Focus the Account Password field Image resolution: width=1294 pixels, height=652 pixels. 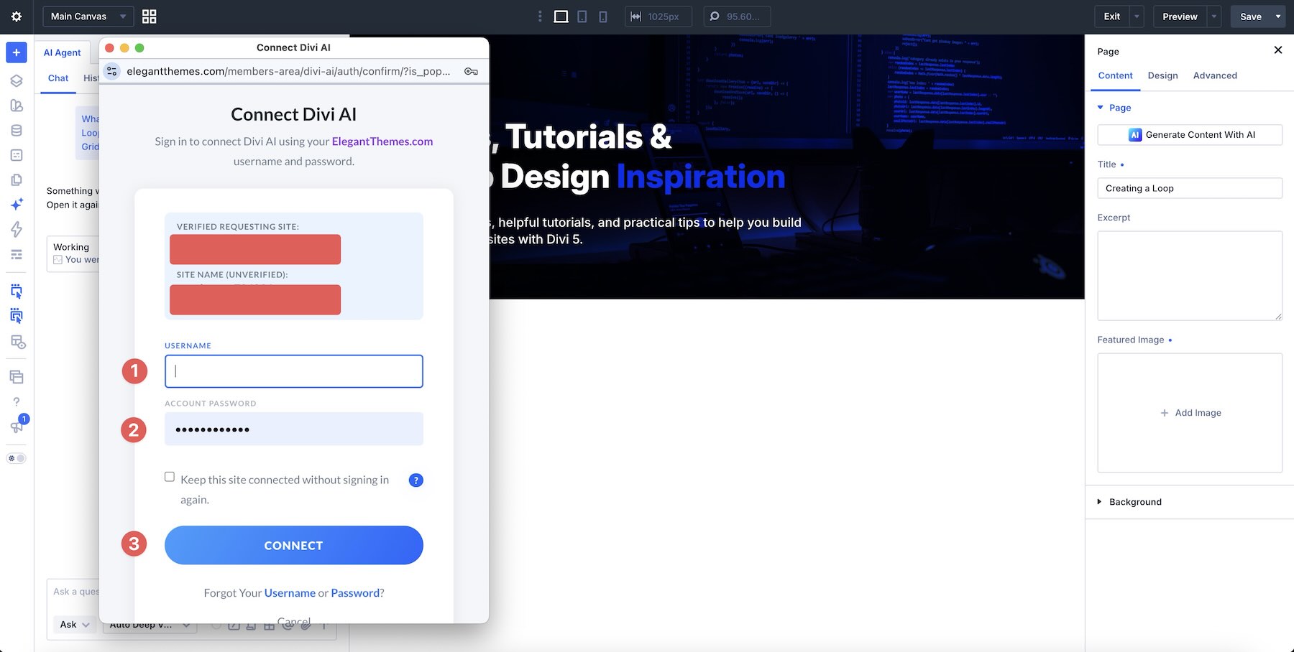pyautogui.click(x=293, y=429)
